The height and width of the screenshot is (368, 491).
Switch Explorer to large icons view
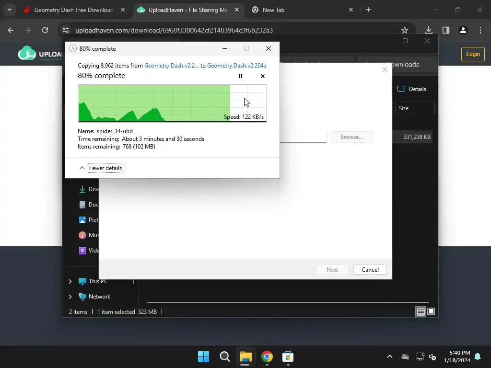click(431, 311)
